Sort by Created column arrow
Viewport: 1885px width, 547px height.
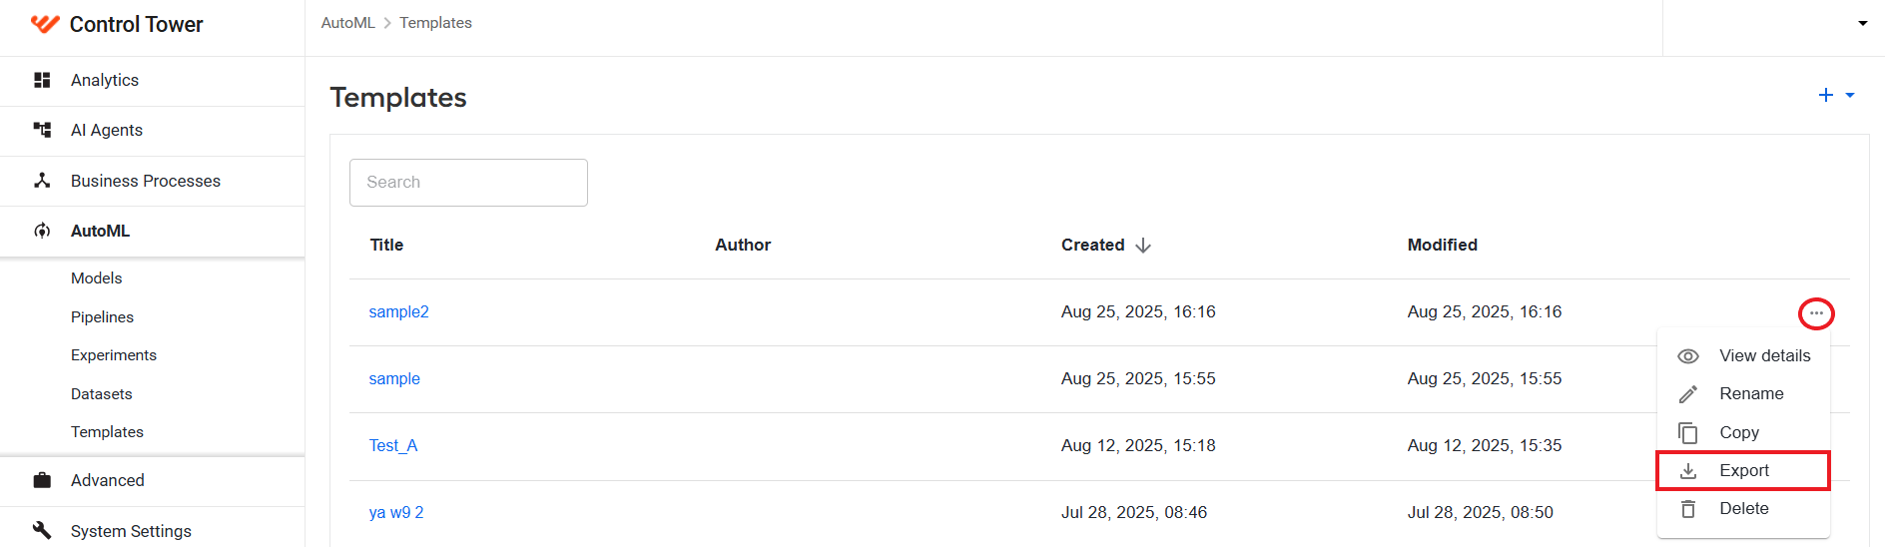pyautogui.click(x=1143, y=246)
